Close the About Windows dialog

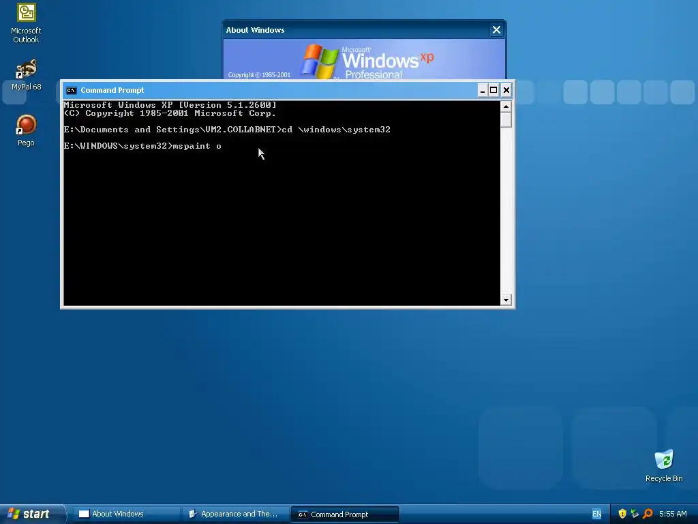(x=496, y=30)
